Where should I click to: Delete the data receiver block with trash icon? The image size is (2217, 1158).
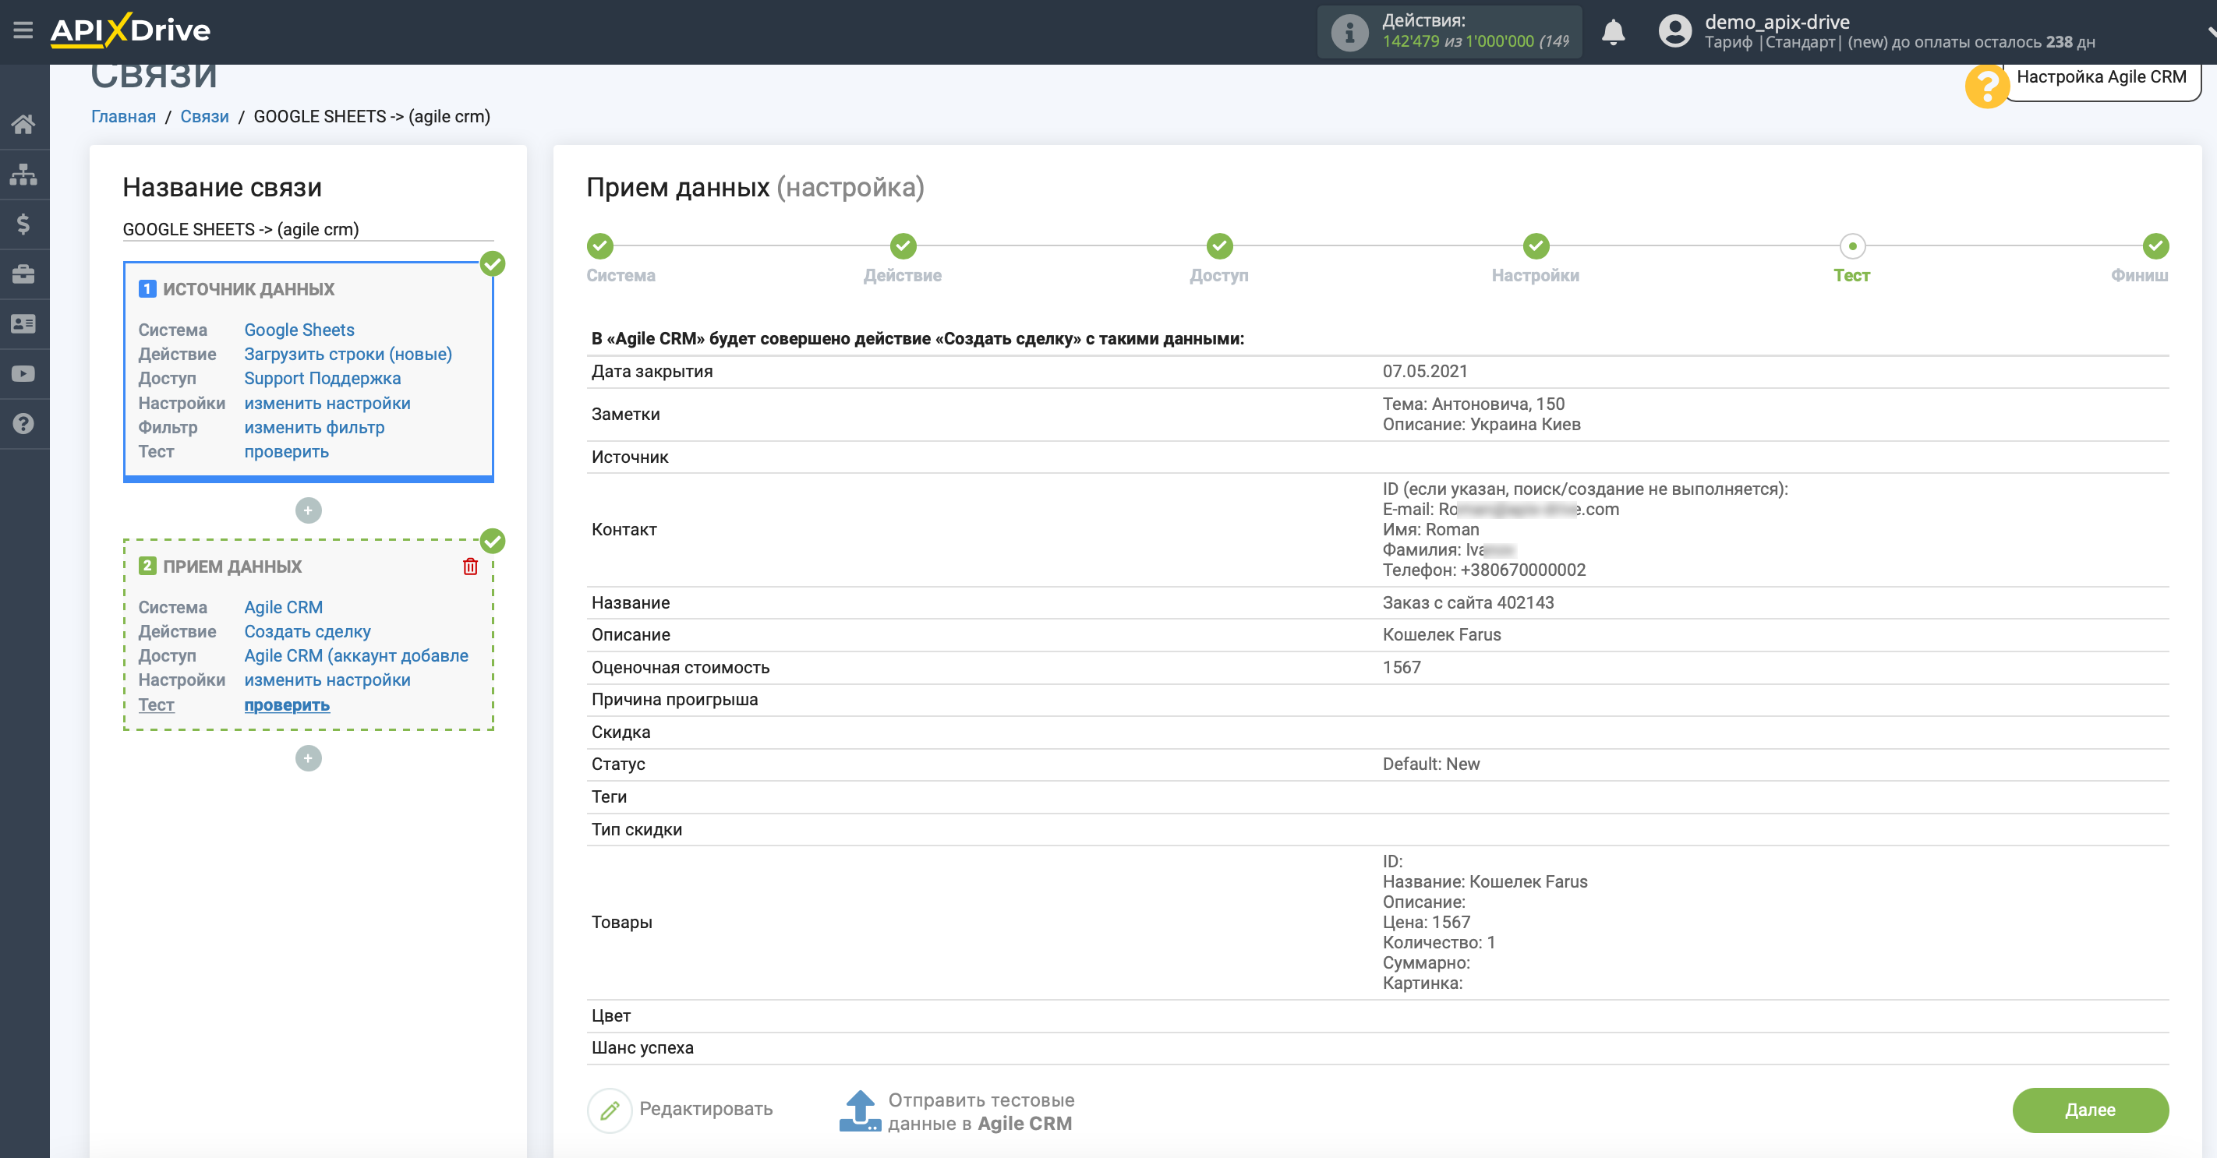click(x=470, y=567)
